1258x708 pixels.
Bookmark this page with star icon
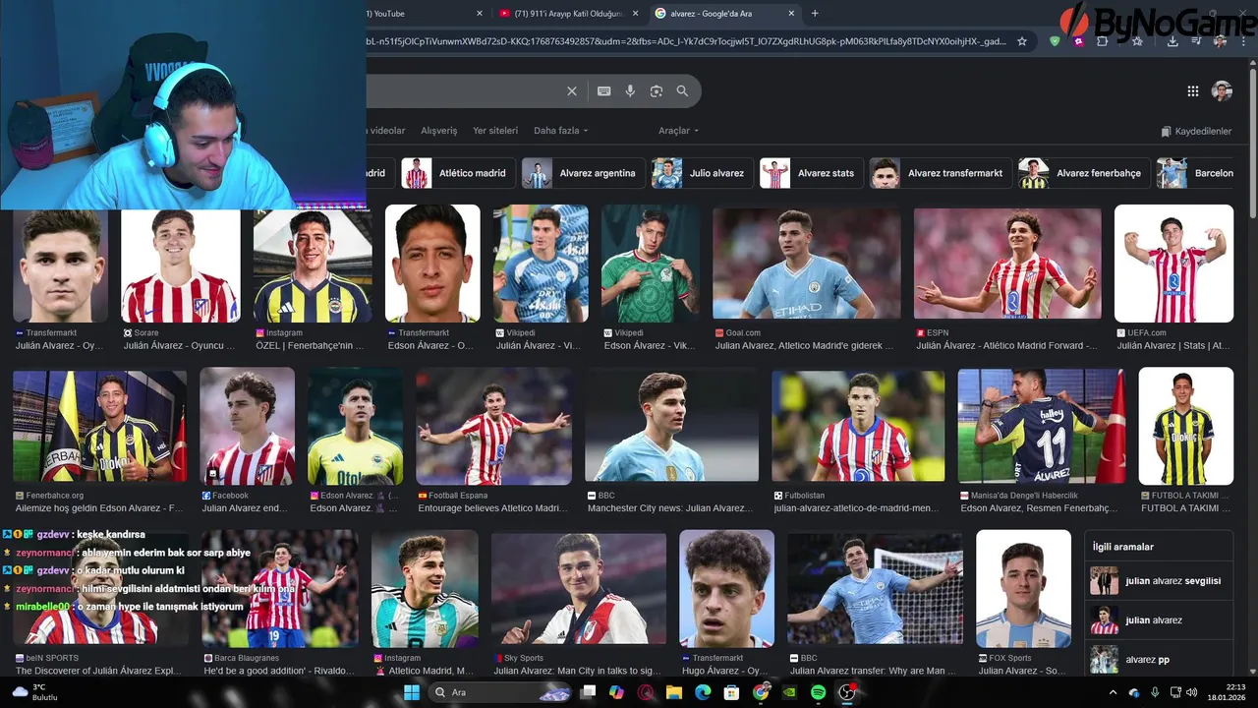pos(1022,41)
